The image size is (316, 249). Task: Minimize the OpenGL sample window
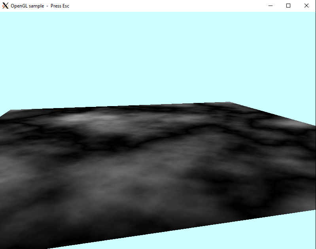click(x=271, y=6)
